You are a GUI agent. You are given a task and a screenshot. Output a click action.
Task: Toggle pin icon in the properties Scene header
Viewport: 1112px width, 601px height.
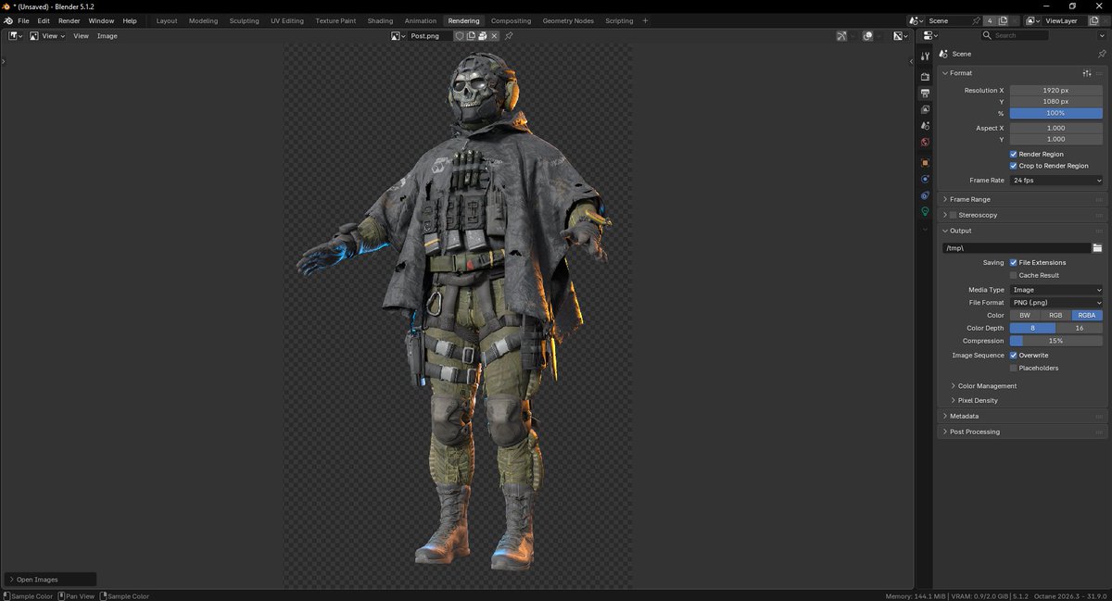(1102, 54)
